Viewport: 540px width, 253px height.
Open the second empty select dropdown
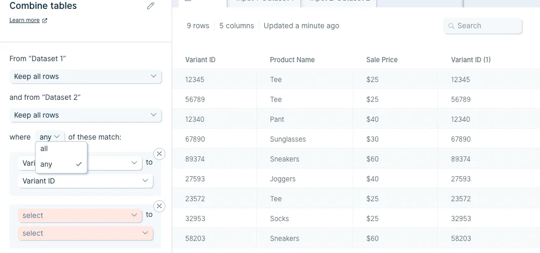85,233
